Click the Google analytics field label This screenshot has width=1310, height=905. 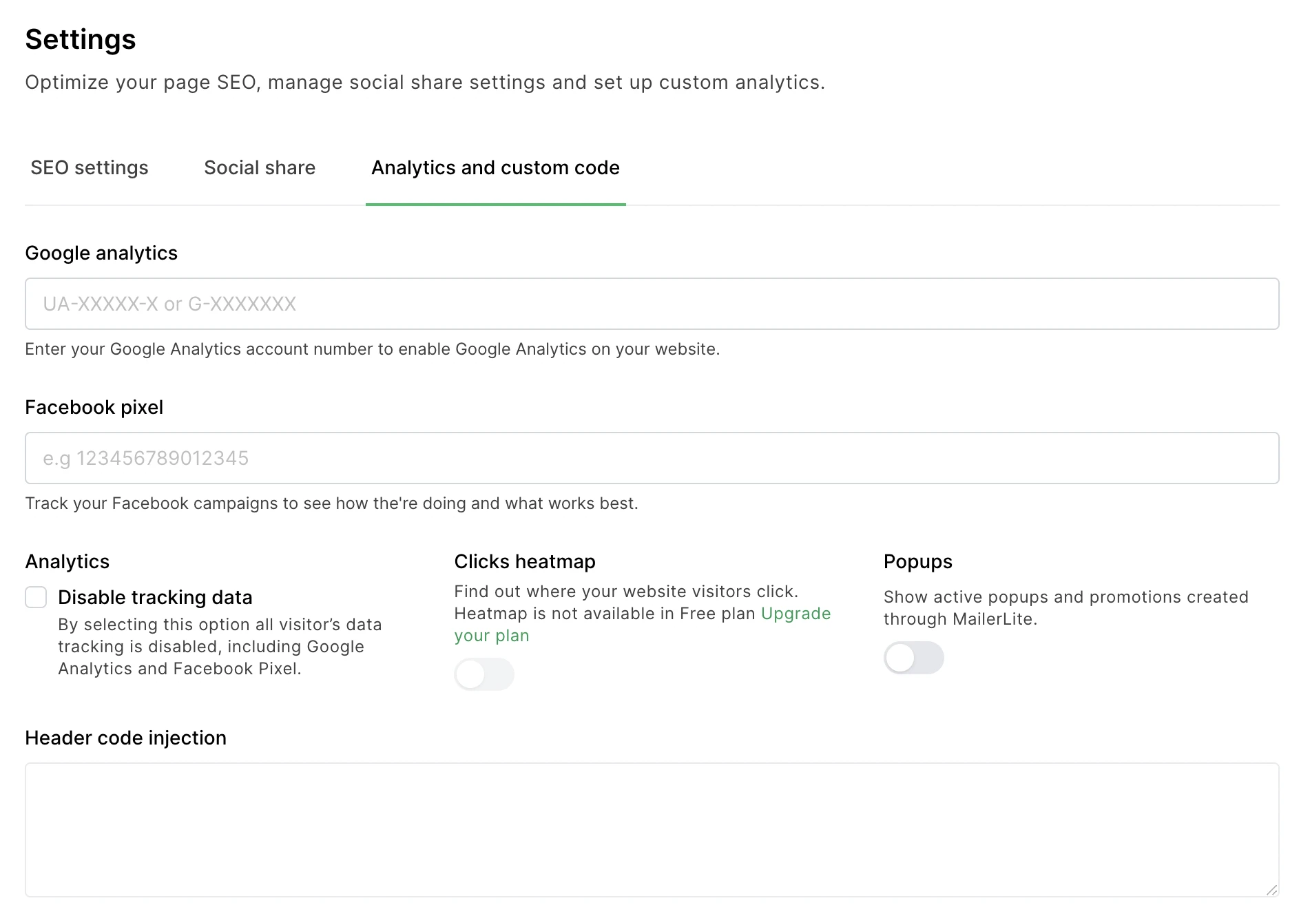click(101, 253)
